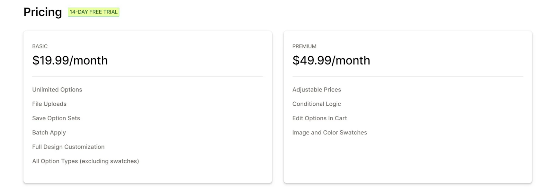
Task: Click File Uploads in Basic plan
Action: [x=49, y=104]
